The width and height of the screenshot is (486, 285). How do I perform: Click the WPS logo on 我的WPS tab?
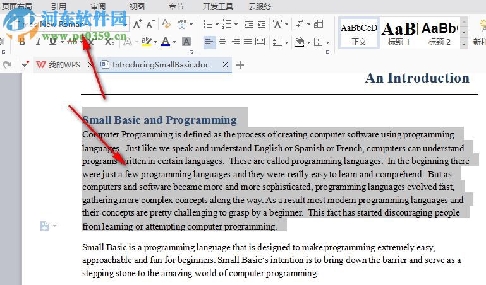pyautogui.click(x=41, y=64)
